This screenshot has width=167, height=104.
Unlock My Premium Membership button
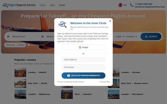tap(83, 75)
